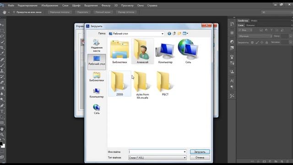
Task: Click the Загрузить button
Action: click(x=200, y=152)
